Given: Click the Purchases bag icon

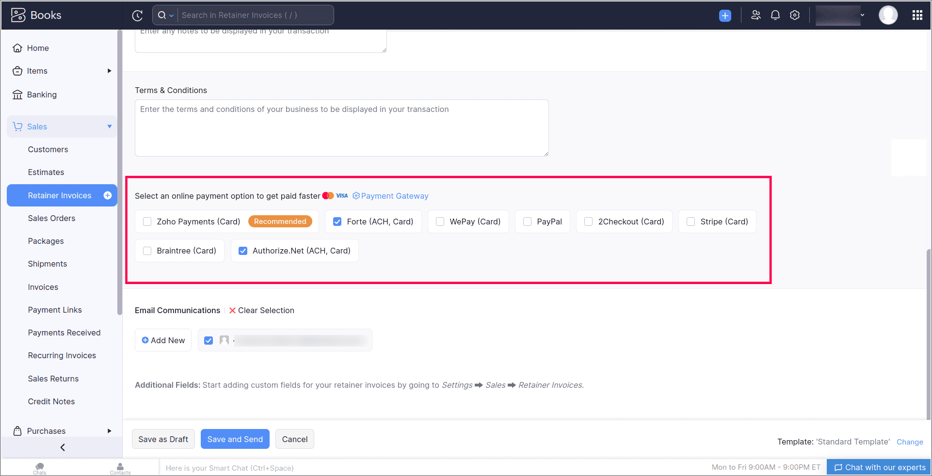Looking at the screenshot, I should point(17,431).
